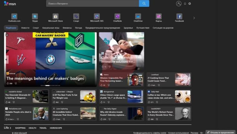This screenshot has width=237, height=134.
Task: Click the blue search magnifier button
Action: coord(144,3)
